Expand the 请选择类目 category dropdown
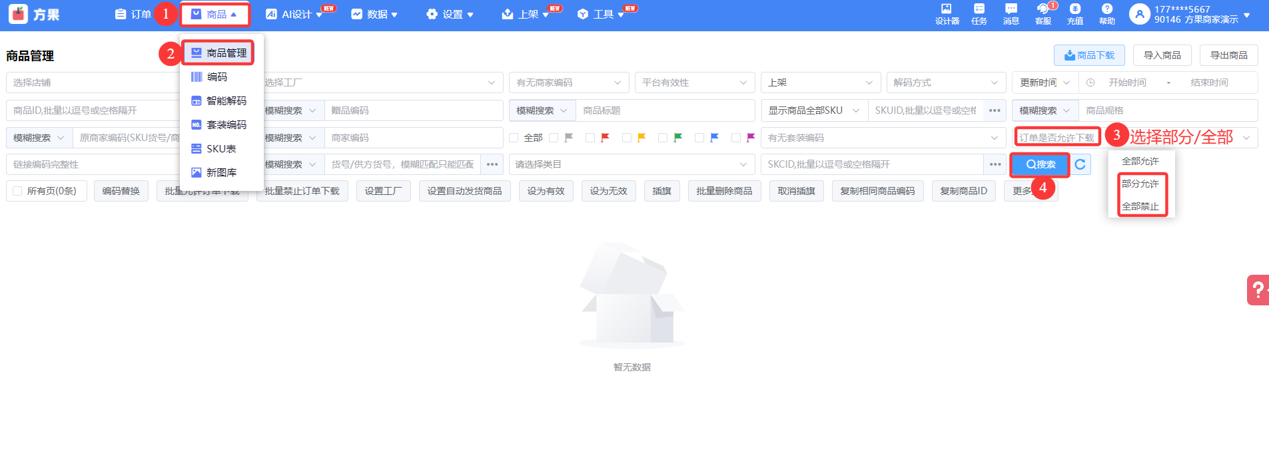This screenshot has height=469, width=1269. pos(631,164)
